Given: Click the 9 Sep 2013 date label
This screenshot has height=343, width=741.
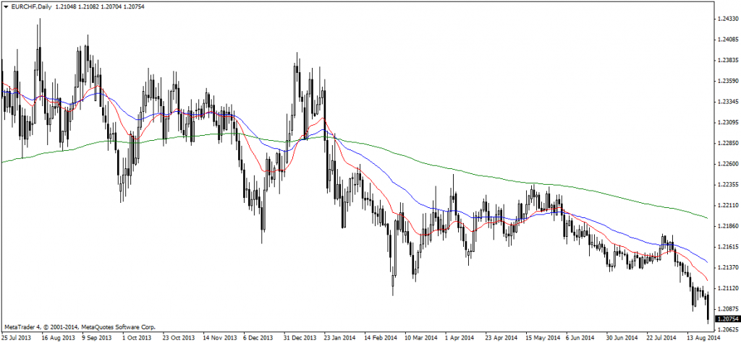Looking at the screenshot, I should click(x=98, y=338).
